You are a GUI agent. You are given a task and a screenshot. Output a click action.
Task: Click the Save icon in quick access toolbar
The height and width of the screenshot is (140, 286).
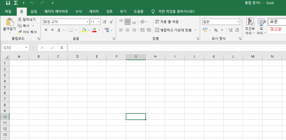[x=8, y=3]
